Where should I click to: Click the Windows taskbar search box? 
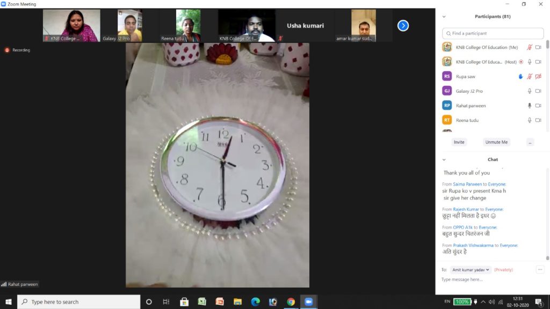pyautogui.click(x=78, y=301)
